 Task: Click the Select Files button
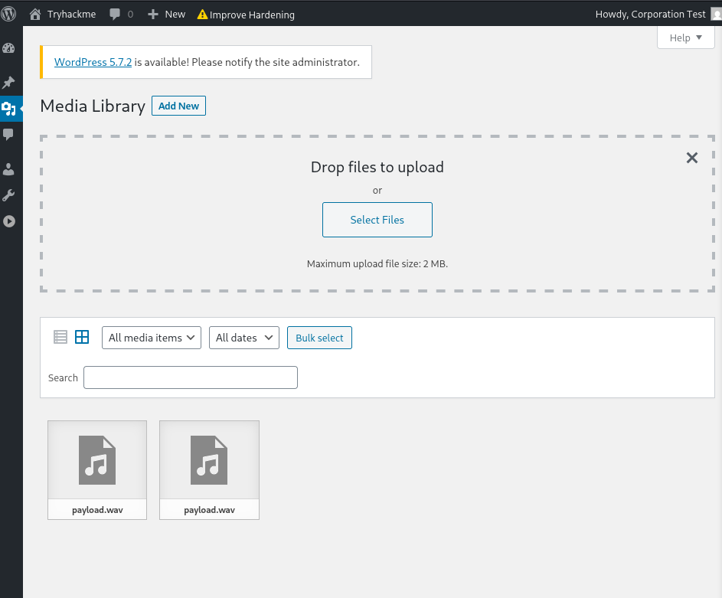click(x=377, y=220)
